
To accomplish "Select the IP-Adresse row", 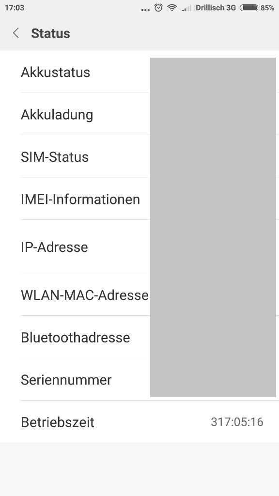I will [x=139, y=247].
